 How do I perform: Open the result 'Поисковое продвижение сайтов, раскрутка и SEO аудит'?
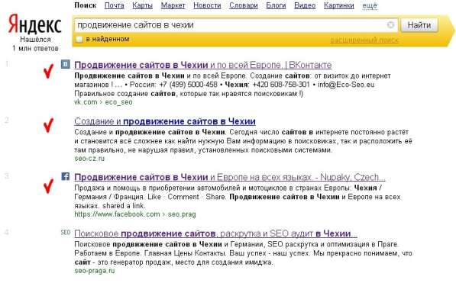(216, 233)
